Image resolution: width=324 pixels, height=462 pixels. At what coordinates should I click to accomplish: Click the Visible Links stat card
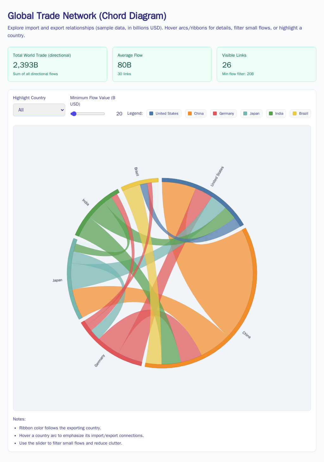click(266, 64)
